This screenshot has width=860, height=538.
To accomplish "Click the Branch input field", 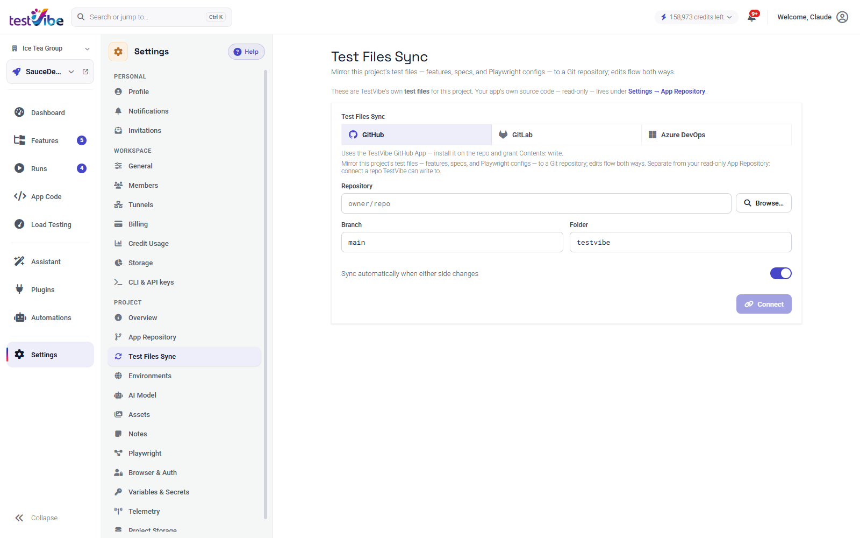I will tap(452, 242).
